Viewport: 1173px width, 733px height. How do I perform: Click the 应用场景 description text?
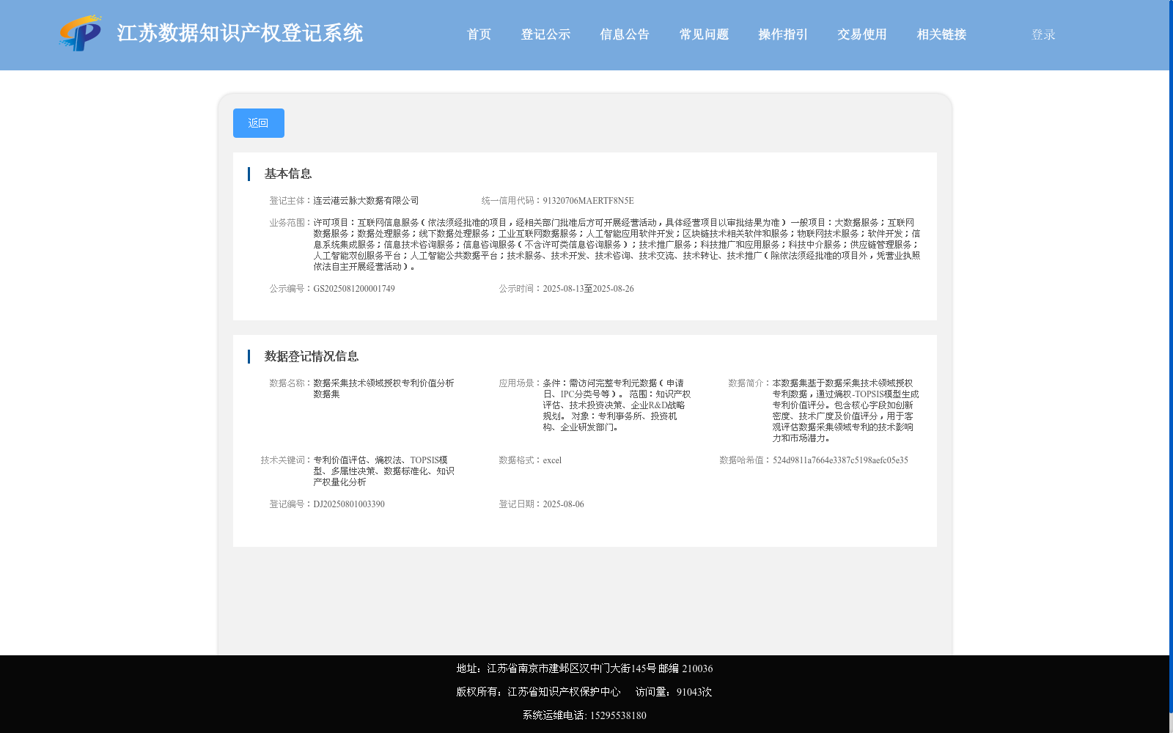click(617, 405)
